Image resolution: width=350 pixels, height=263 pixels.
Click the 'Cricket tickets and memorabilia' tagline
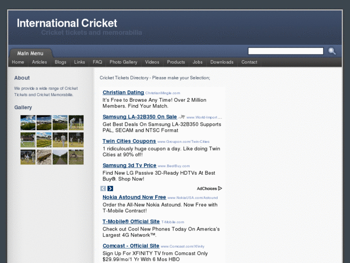click(x=91, y=33)
